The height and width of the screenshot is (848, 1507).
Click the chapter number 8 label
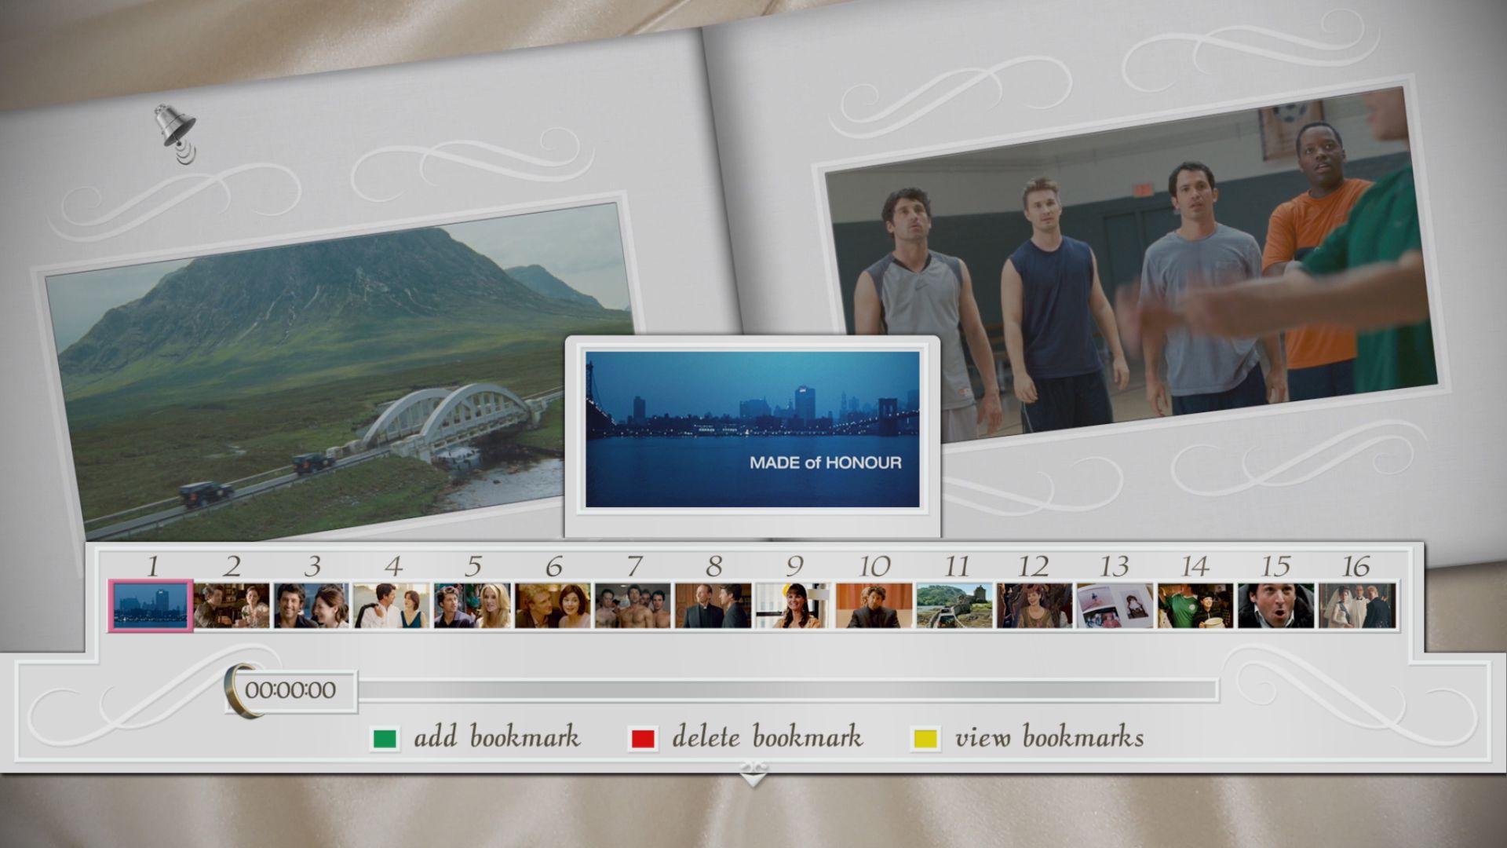pyautogui.click(x=713, y=565)
